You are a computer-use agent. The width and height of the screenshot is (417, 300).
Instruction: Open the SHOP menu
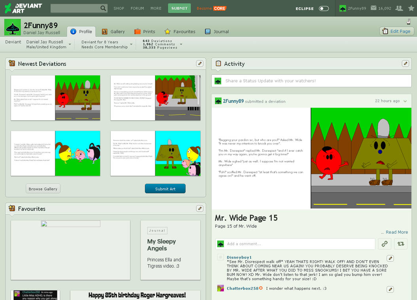(119, 9)
